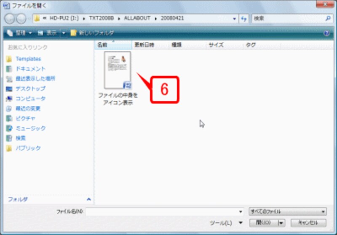Open the ファイル名 dropdown arrow
Image resolution: width=337 pixels, height=235 pixels.
[x=241, y=212]
